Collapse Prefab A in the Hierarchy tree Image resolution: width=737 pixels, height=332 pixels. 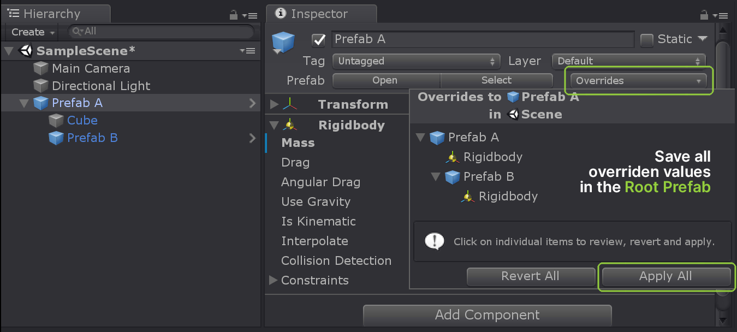(23, 103)
